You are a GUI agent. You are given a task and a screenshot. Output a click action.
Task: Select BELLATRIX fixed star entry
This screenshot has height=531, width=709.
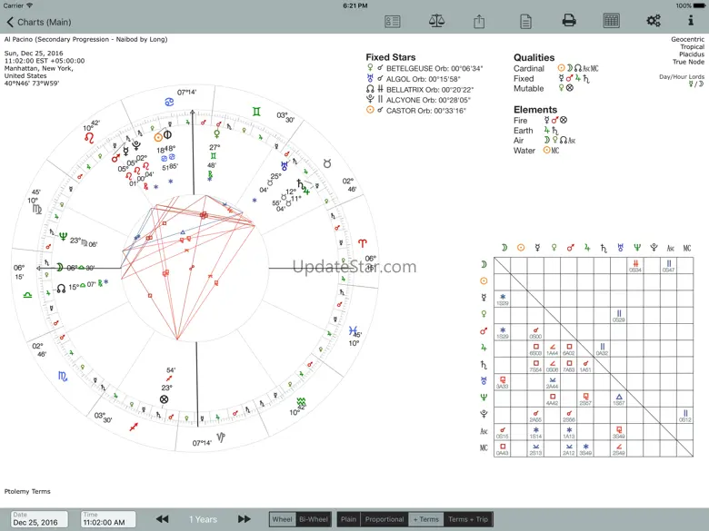click(420, 89)
